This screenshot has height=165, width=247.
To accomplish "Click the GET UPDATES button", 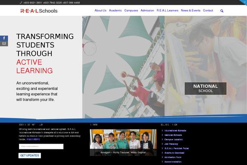I will pos(30,156).
